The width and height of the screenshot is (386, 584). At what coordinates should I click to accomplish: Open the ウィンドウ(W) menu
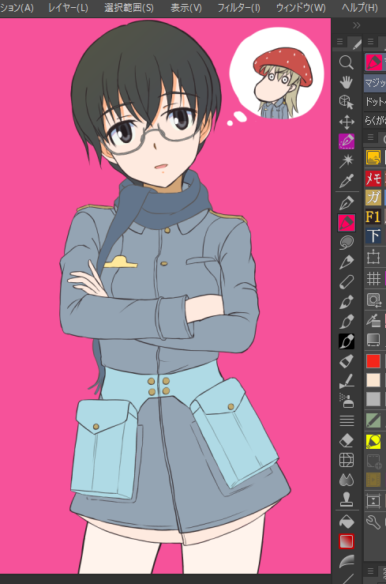coord(301,7)
